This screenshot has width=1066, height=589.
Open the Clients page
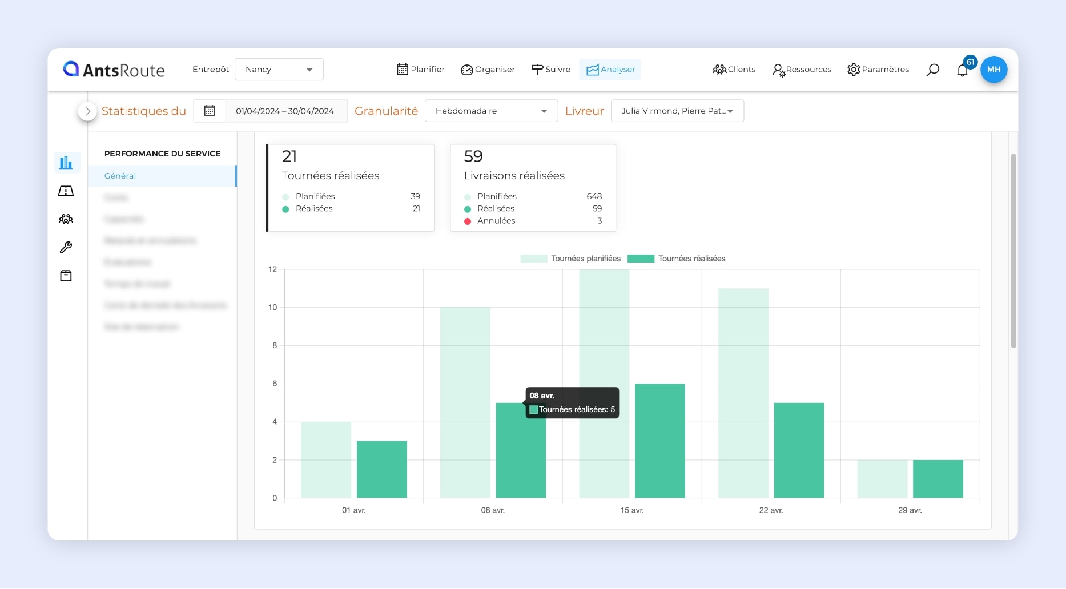coord(734,70)
